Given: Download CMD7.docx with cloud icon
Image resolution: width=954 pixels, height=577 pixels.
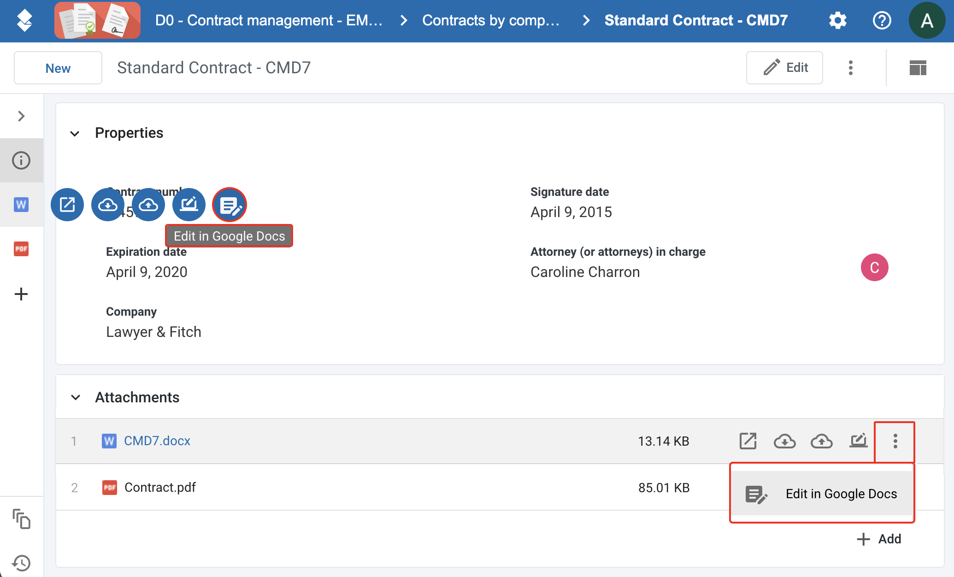Looking at the screenshot, I should [784, 441].
